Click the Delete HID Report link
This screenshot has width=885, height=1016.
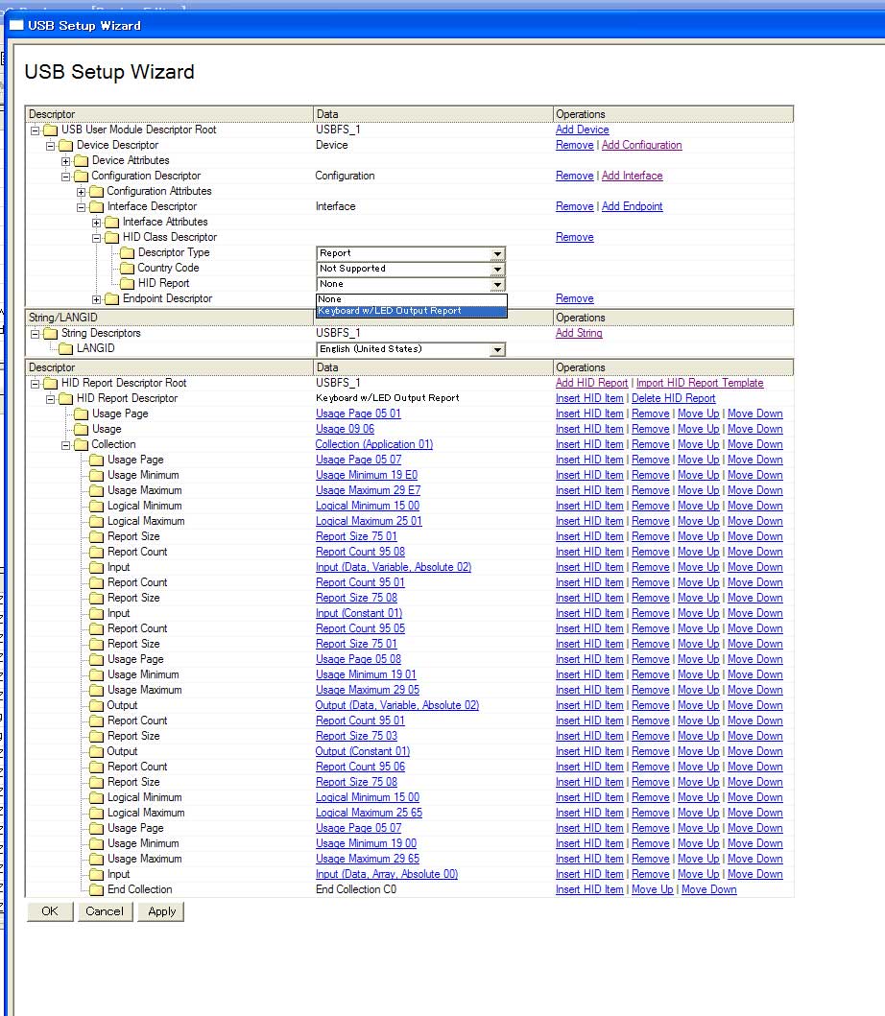674,398
